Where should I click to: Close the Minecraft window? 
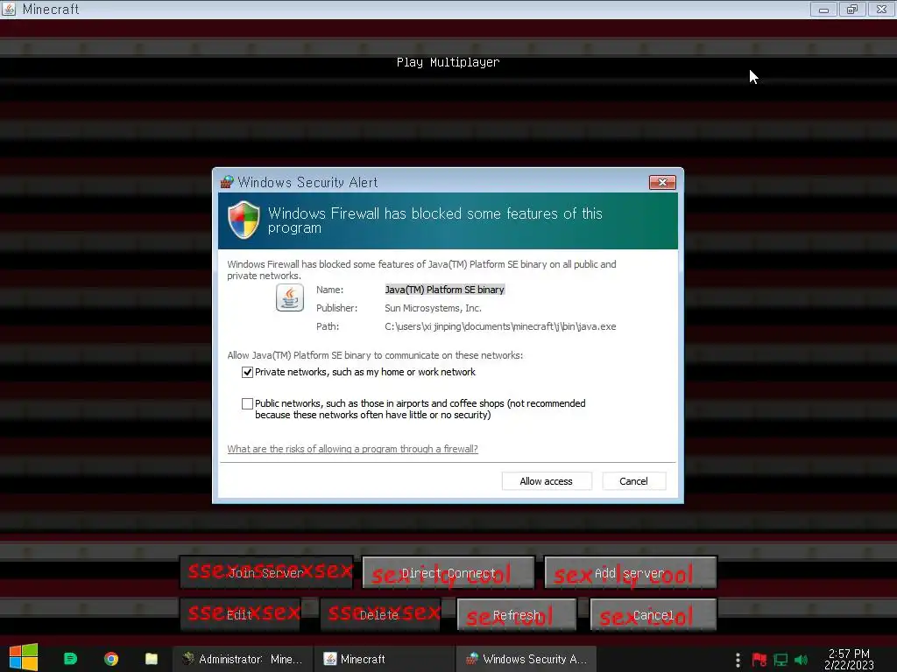(881, 9)
